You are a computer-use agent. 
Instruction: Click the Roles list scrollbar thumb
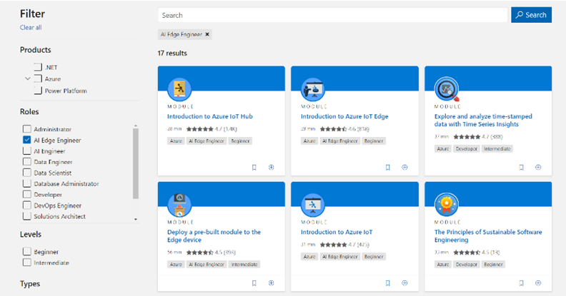[x=136, y=163]
